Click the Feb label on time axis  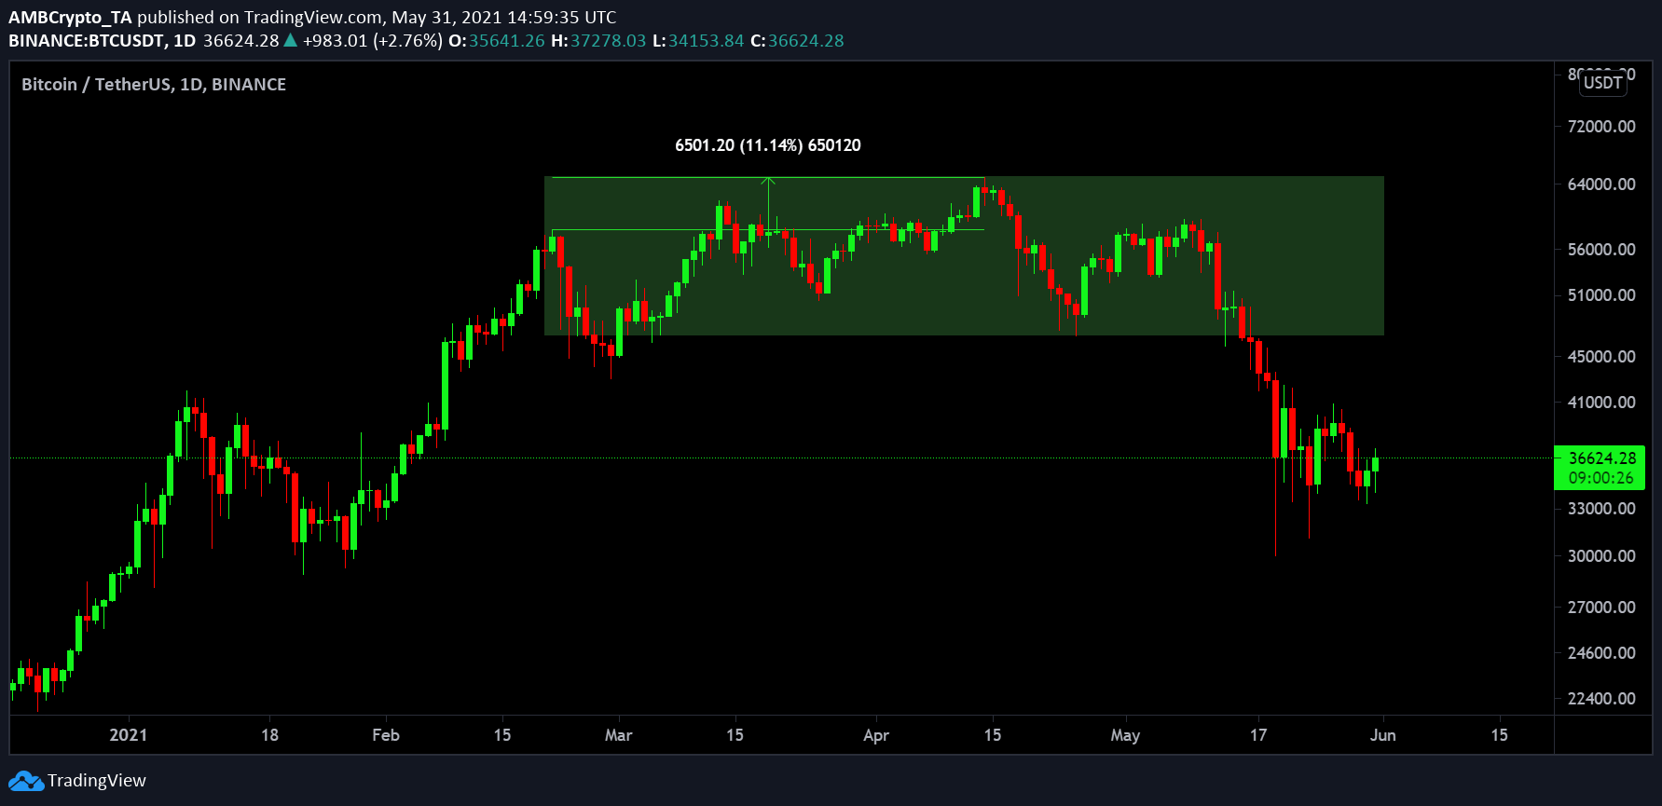click(386, 735)
